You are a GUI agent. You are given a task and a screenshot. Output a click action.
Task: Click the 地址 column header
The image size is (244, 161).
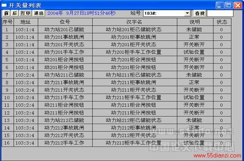[x=26, y=22]
